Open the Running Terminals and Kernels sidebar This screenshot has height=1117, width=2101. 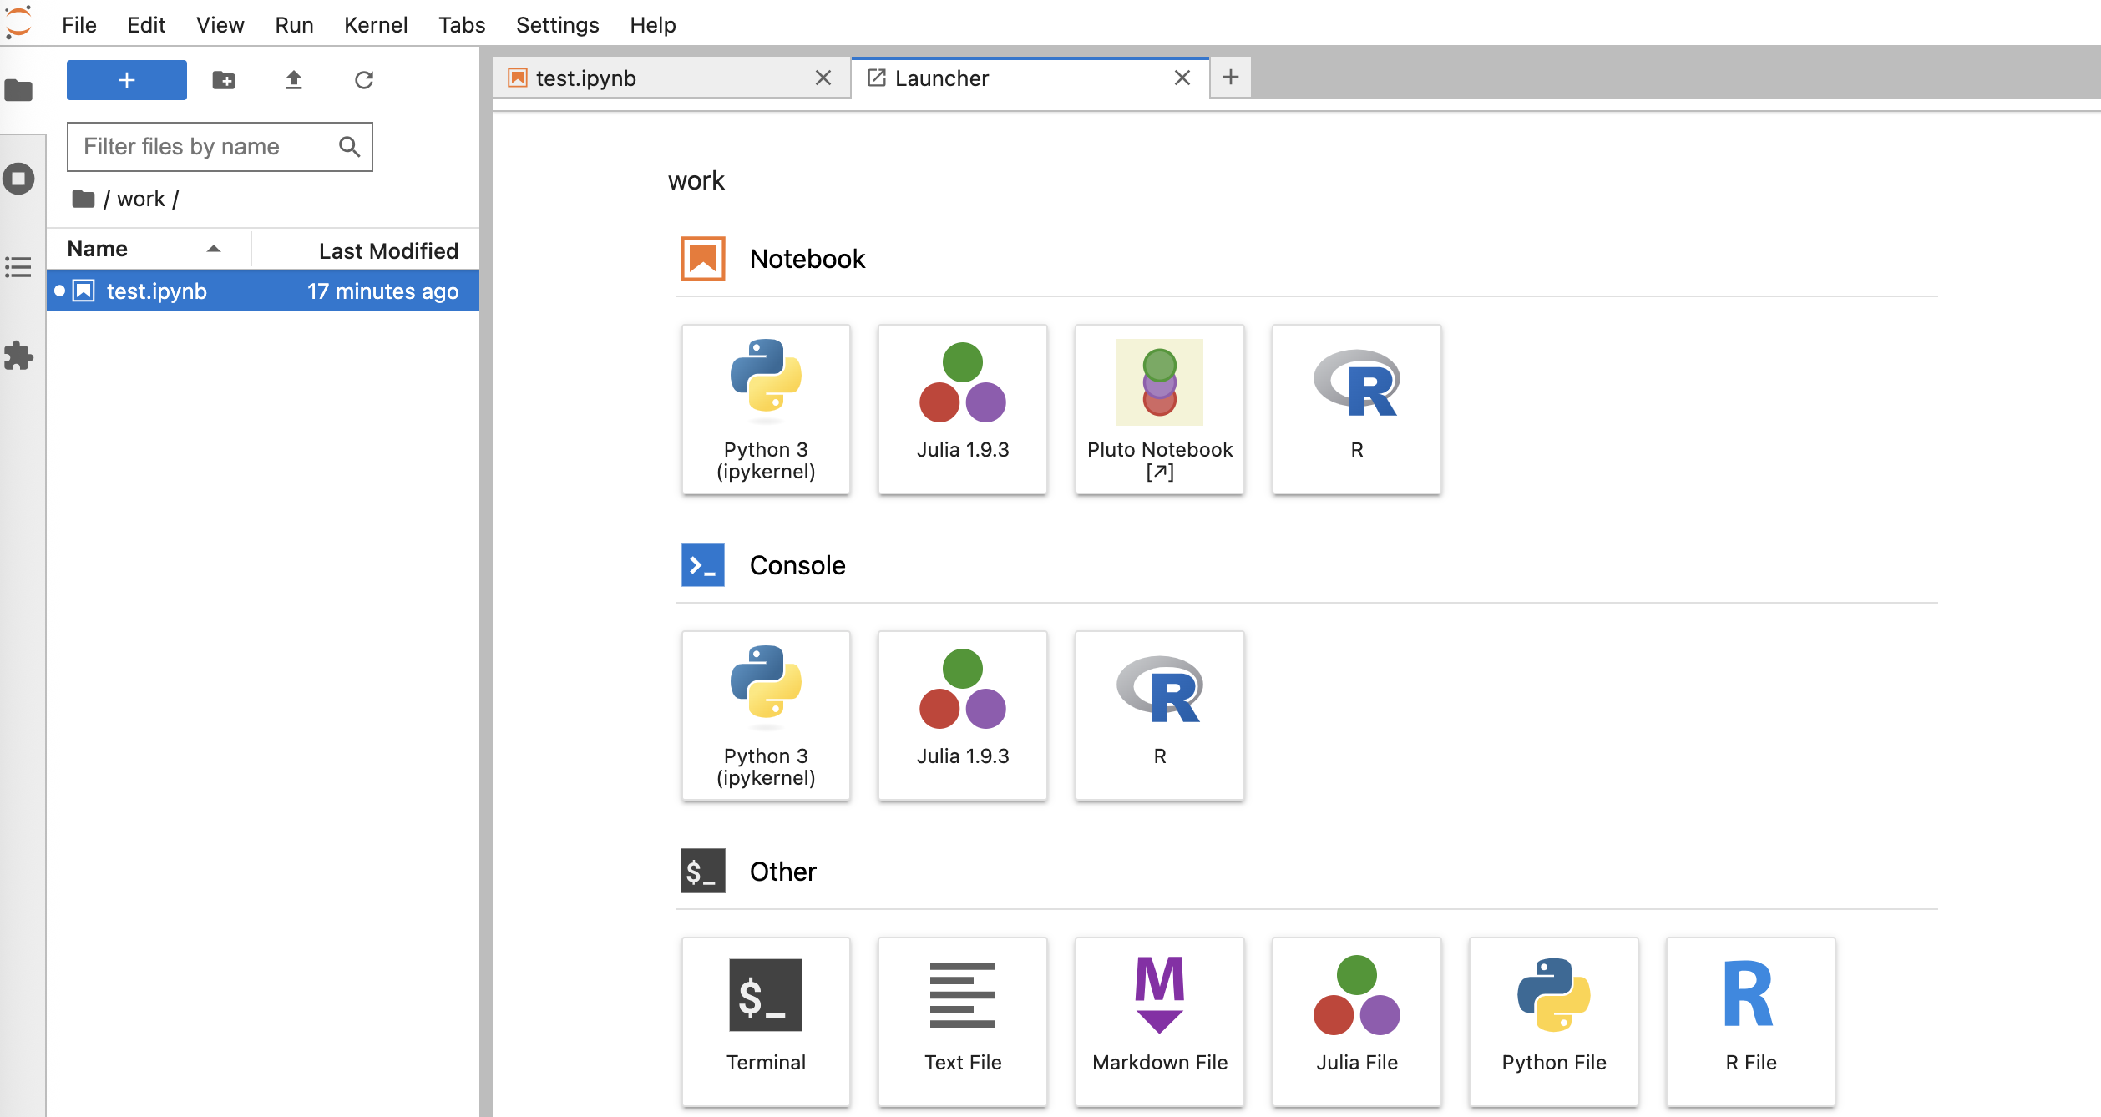pos(18,179)
